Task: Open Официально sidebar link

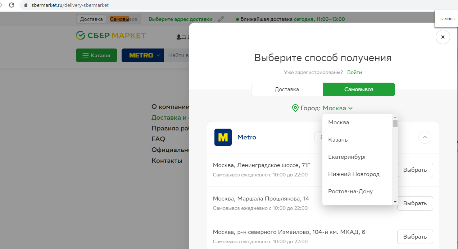Action: click(x=170, y=150)
